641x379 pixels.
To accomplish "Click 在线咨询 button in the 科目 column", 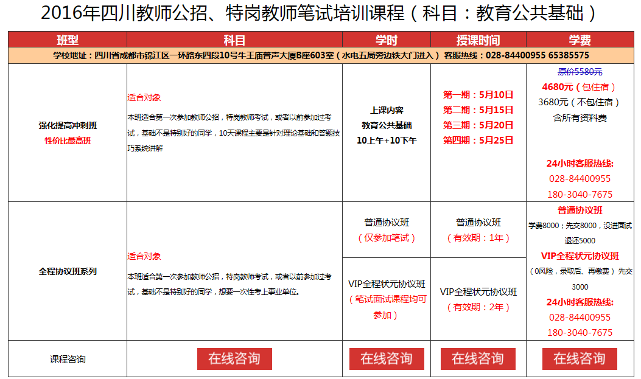I will [234, 358].
